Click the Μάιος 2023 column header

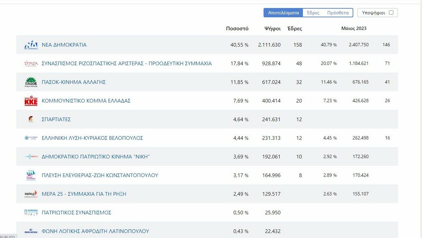(354, 28)
